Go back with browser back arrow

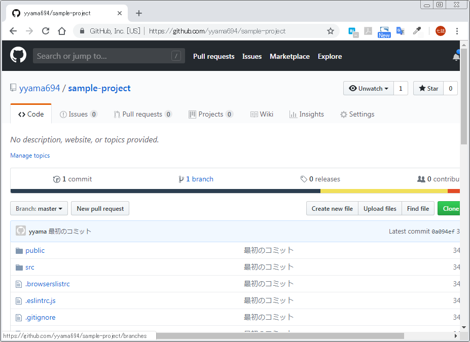[13, 31]
